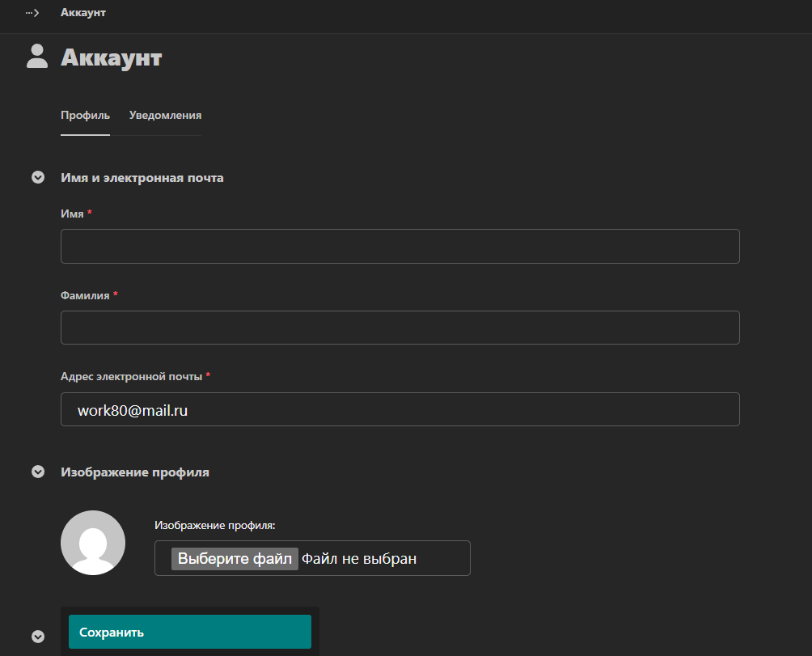Screen dimensions: 812x656
Task: Click the large Аккаунт page heading
Action: (112, 57)
